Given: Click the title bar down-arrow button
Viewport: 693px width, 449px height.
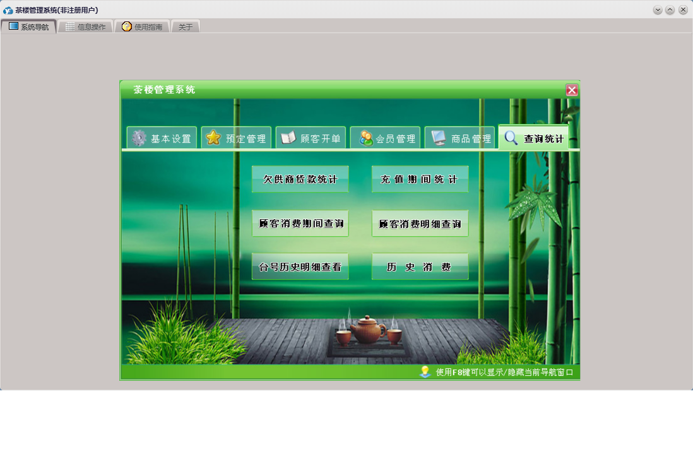Looking at the screenshot, I should click(x=658, y=9).
